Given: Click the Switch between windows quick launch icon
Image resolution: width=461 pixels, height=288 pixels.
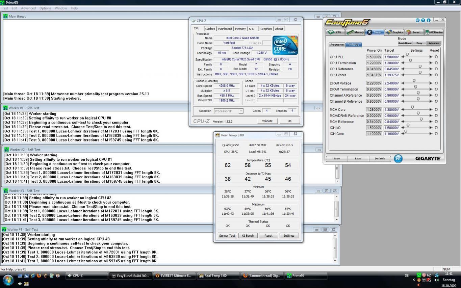Looking at the screenshot, I should (26, 276).
